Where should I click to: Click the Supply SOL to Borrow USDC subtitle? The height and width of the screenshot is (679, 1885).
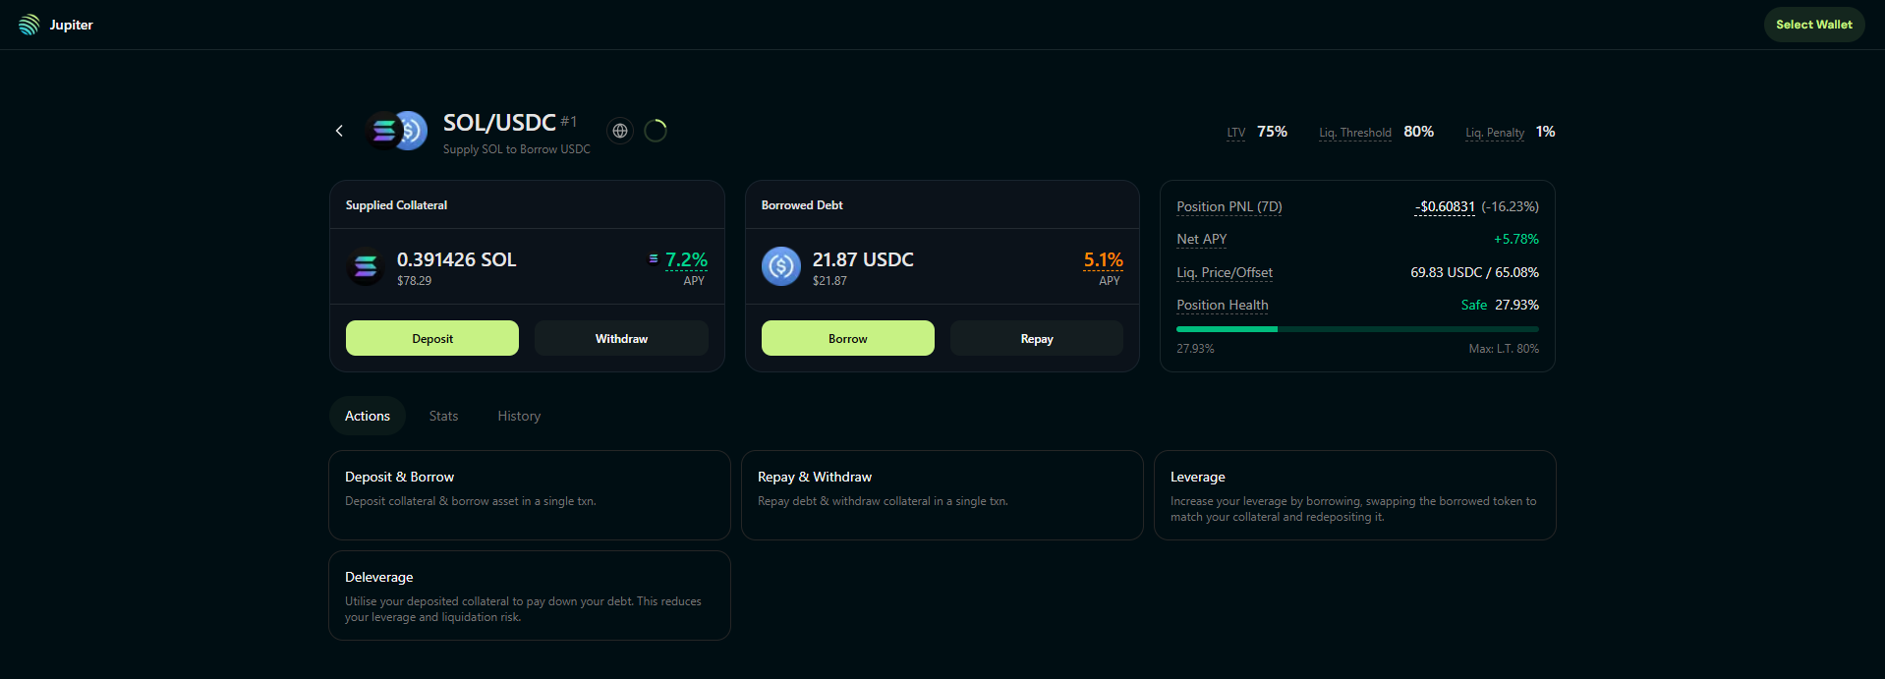[517, 149]
